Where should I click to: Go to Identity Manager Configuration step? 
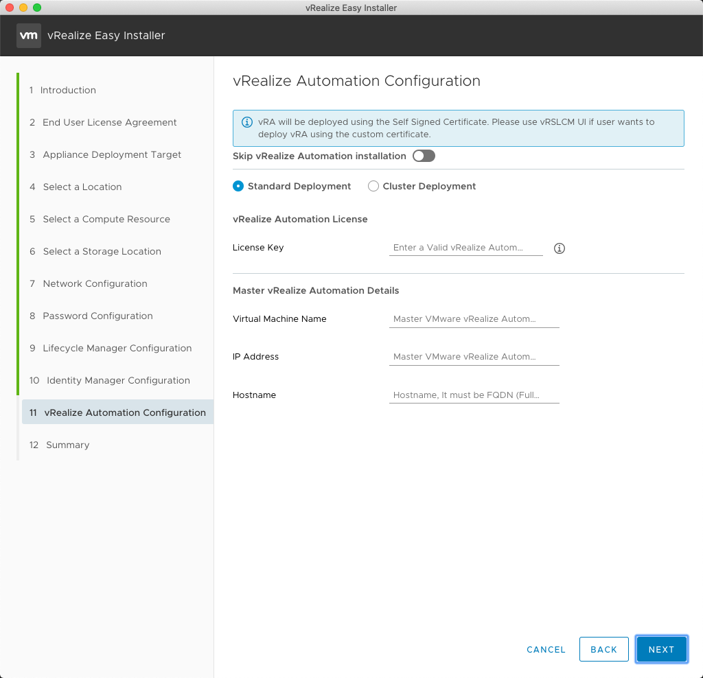pos(118,380)
